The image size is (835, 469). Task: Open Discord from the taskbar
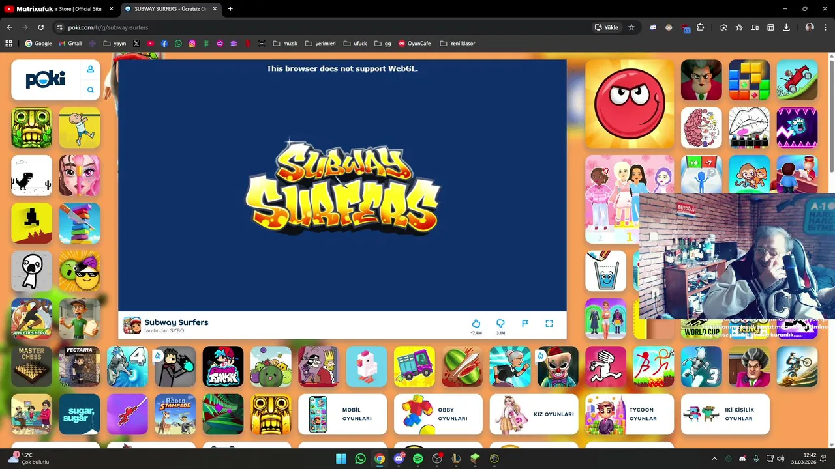pyautogui.click(x=399, y=459)
